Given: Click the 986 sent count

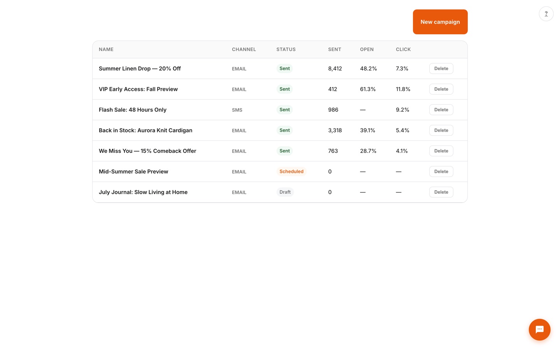Looking at the screenshot, I should point(333,110).
